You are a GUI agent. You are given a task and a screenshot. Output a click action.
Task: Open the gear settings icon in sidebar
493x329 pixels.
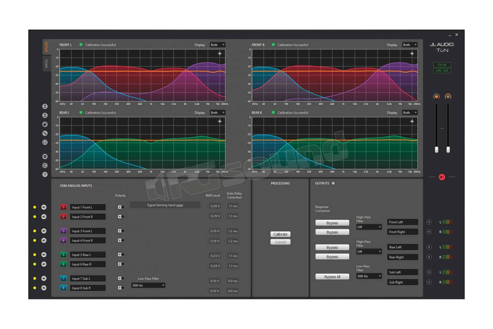(45, 157)
